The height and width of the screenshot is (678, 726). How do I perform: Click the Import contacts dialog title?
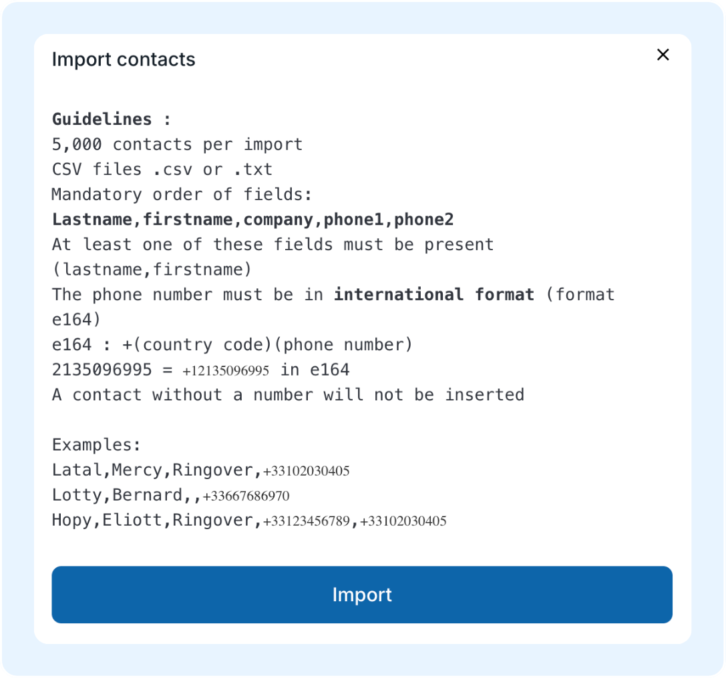point(124,59)
